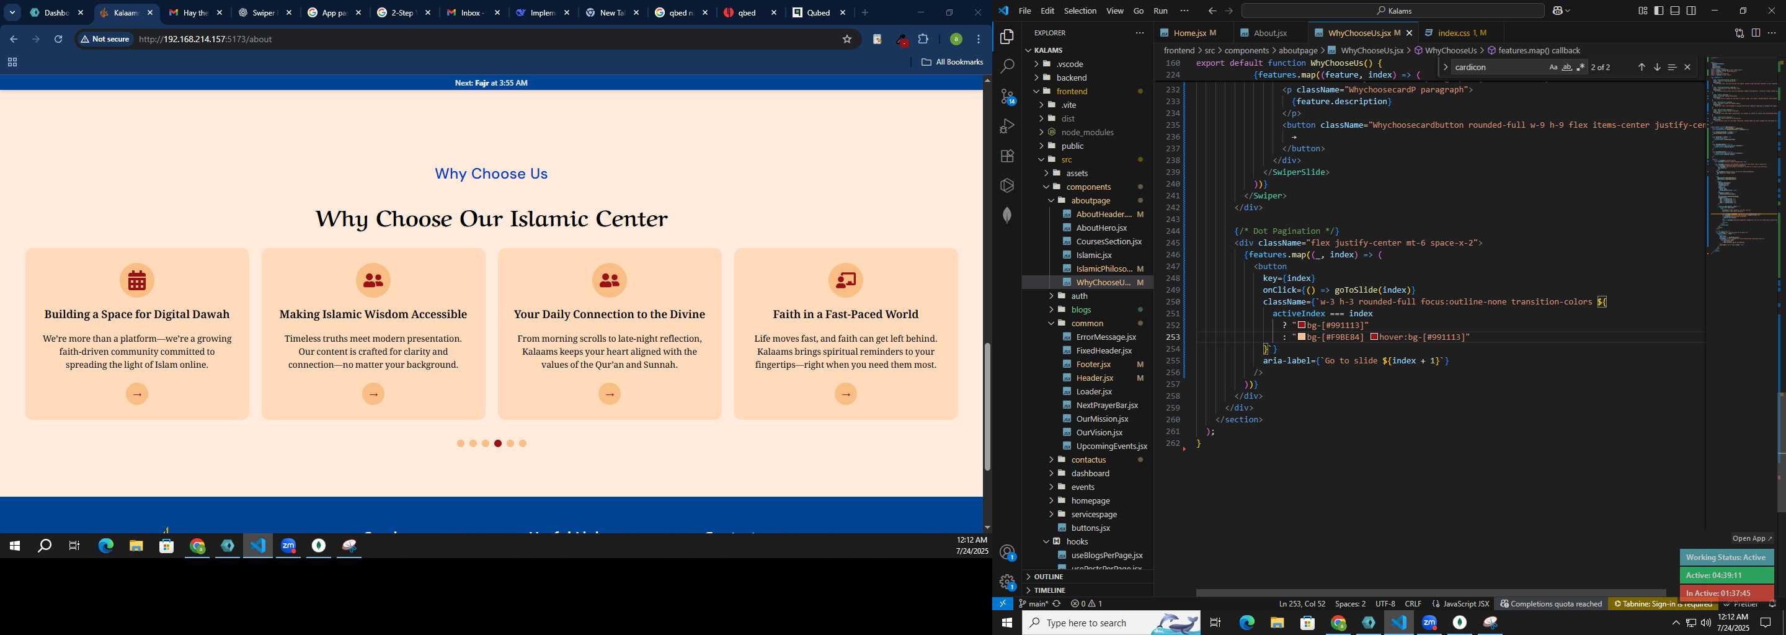Open Zoom from the VS Code window taskbar
Viewport: 1786px width, 635px height.
point(1429,623)
